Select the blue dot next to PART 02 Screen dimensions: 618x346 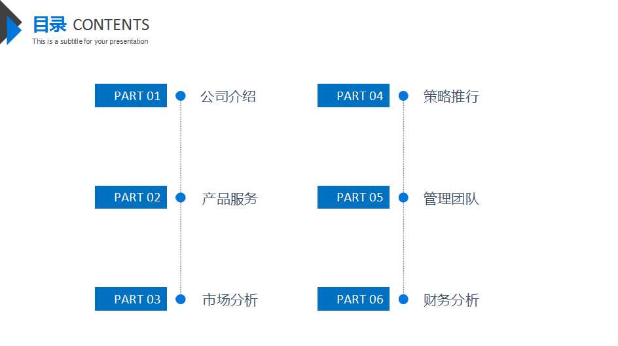(181, 198)
